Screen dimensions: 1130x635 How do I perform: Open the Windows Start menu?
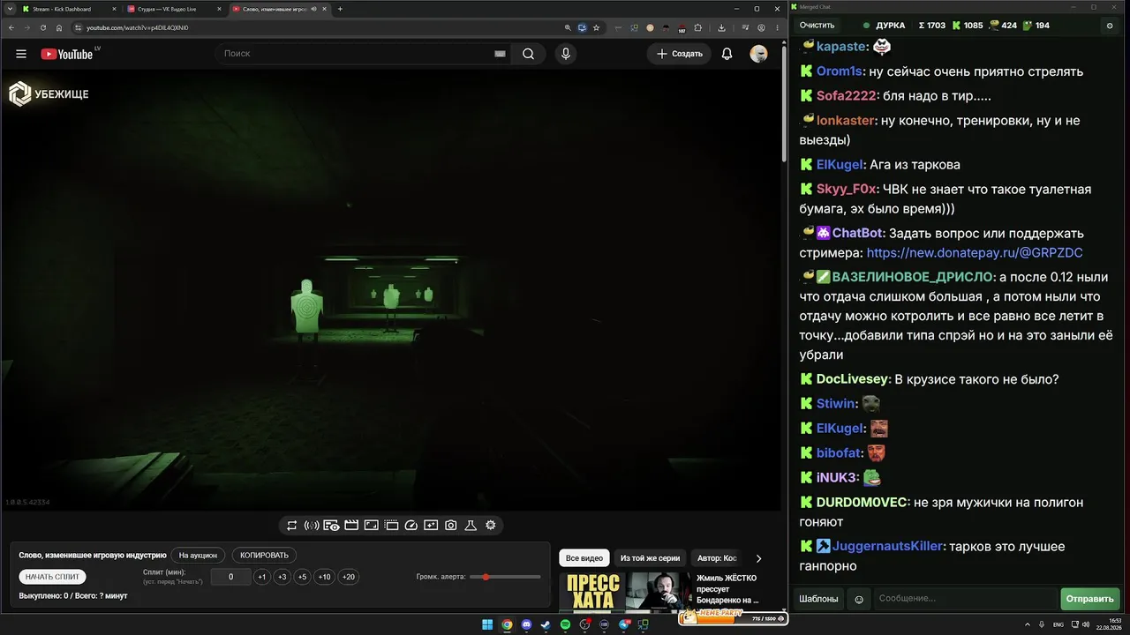pyautogui.click(x=487, y=625)
